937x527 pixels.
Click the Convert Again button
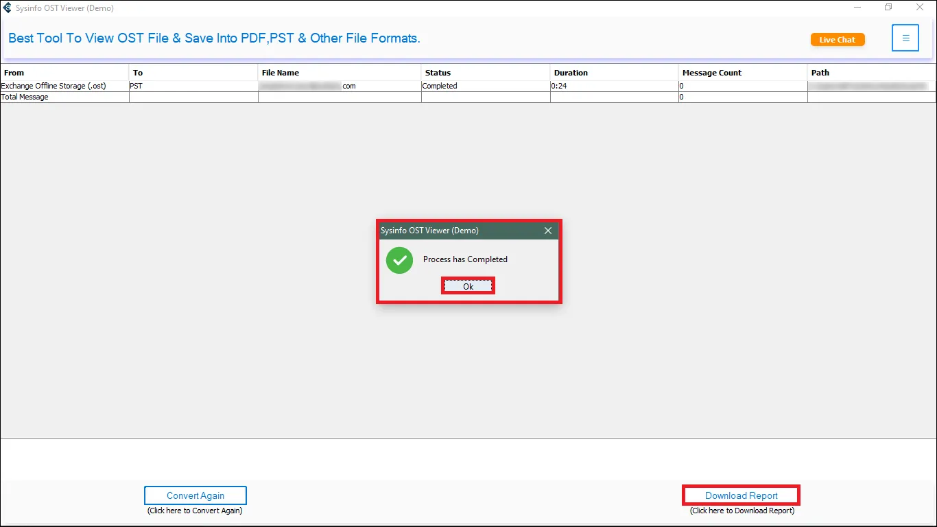195,495
